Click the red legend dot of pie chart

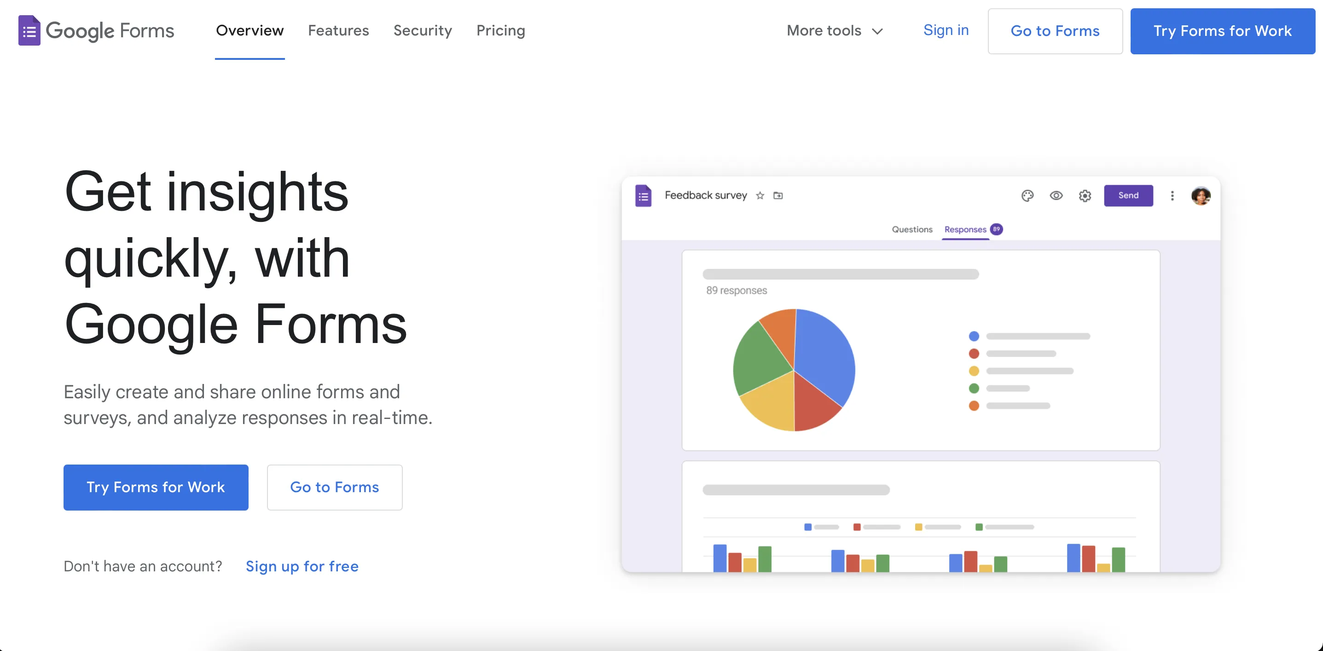click(974, 354)
